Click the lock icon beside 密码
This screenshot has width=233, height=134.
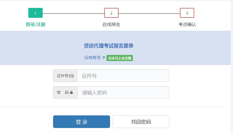[72, 92]
